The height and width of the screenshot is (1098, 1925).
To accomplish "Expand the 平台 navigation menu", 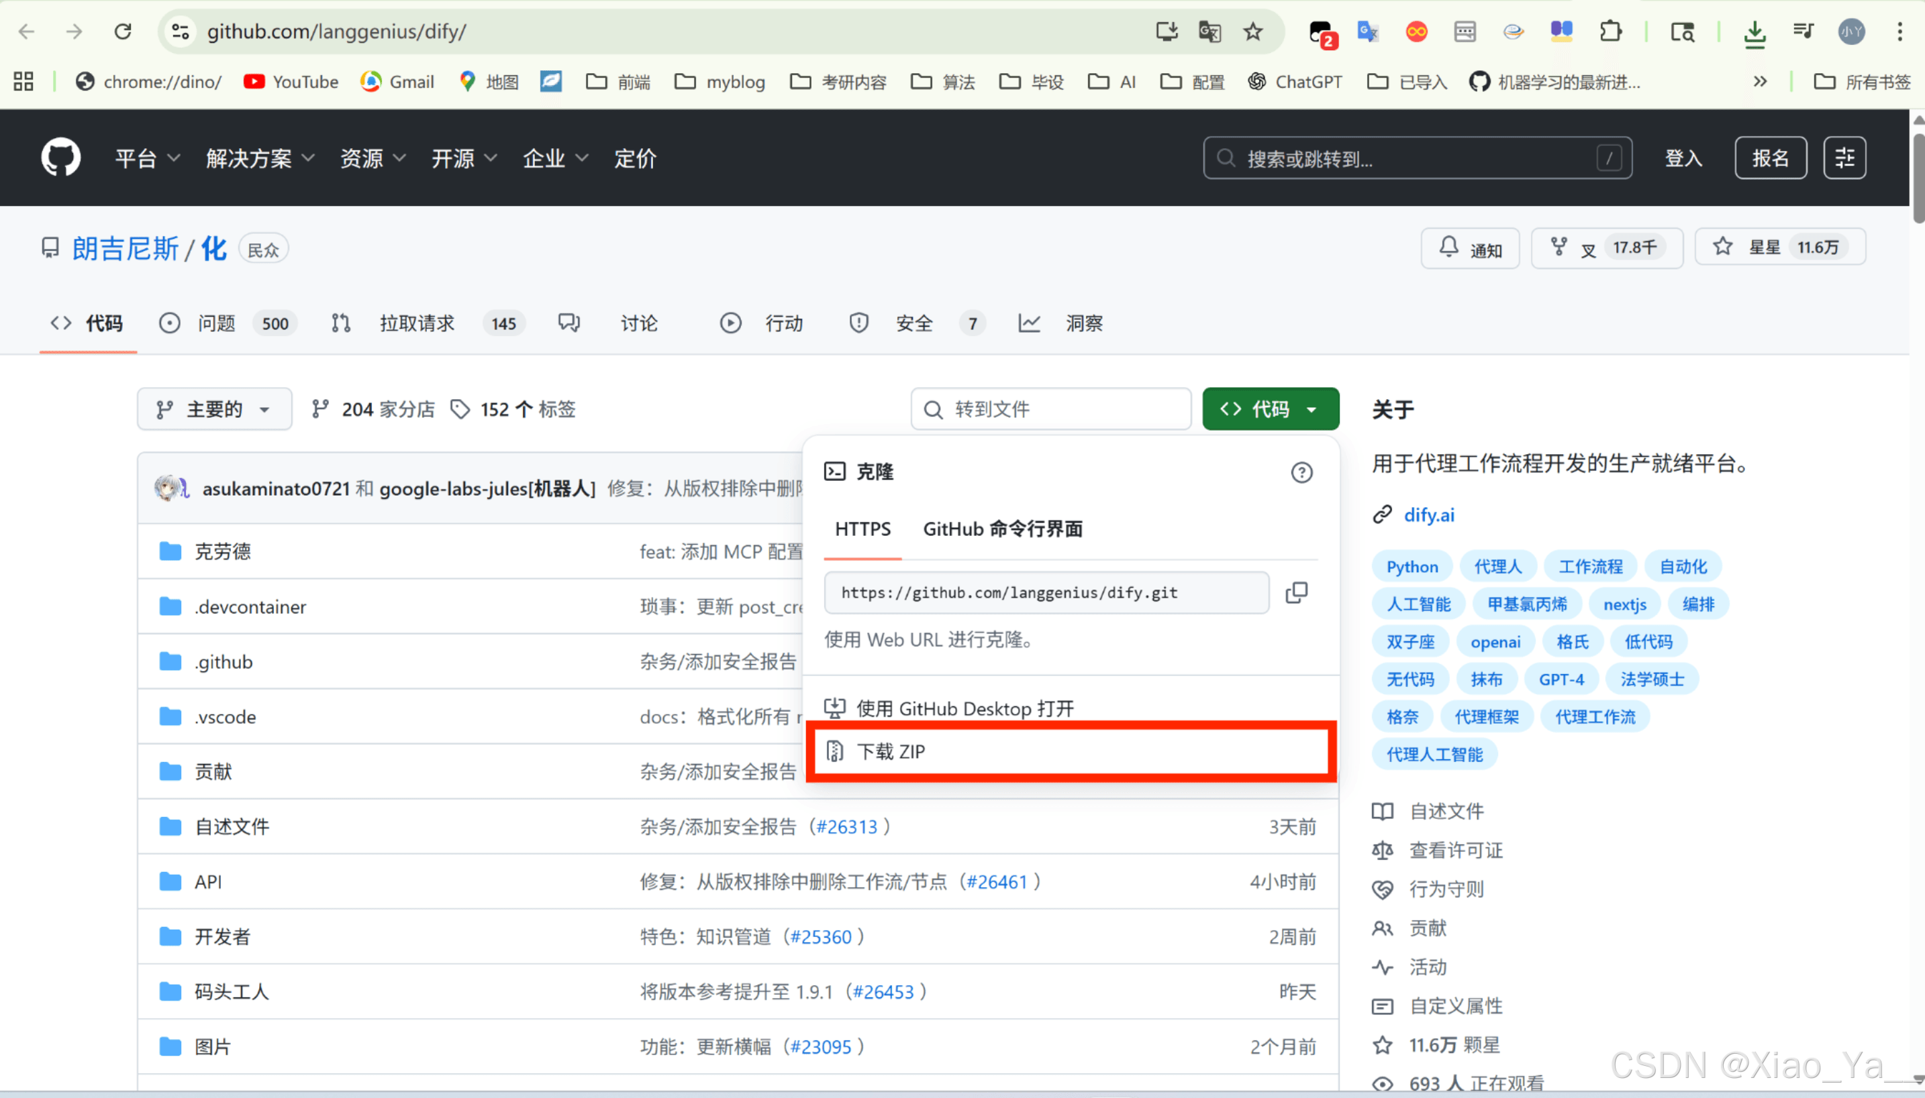I will click(146, 158).
